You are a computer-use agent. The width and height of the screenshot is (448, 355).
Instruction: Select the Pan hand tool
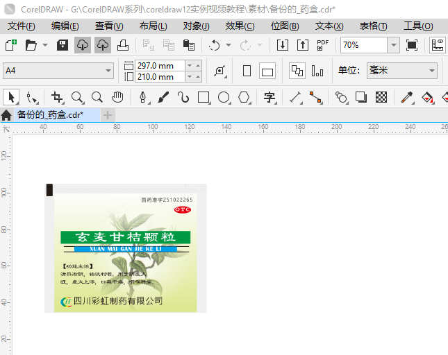click(x=117, y=98)
